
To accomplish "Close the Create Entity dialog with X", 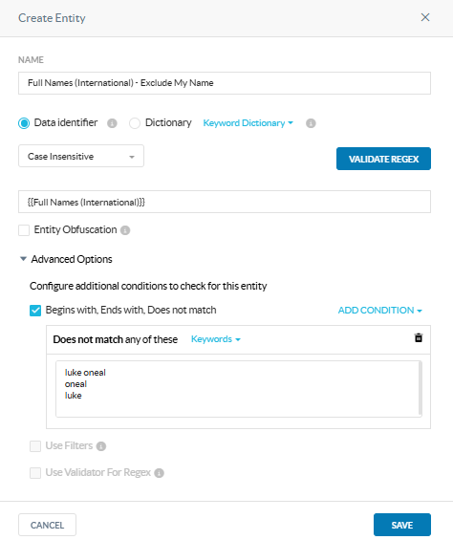I will (425, 17).
